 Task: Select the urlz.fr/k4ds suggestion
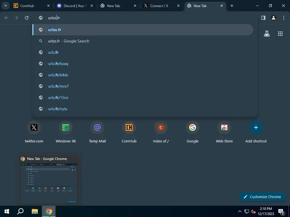[143, 75]
